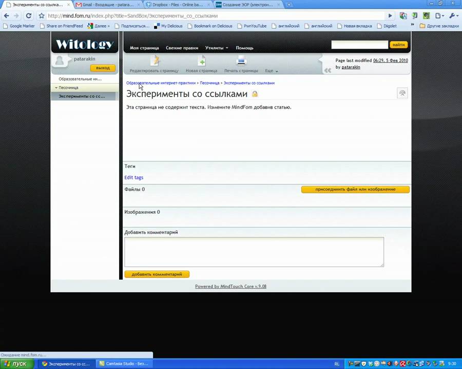Open Образовательные интернет-практики breadcrumb
This screenshot has width=462, height=369.
pos(161,83)
